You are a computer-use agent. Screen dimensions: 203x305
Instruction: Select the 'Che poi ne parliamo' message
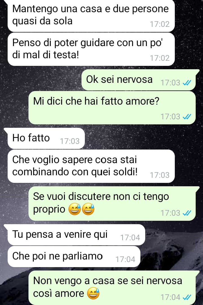point(74,256)
